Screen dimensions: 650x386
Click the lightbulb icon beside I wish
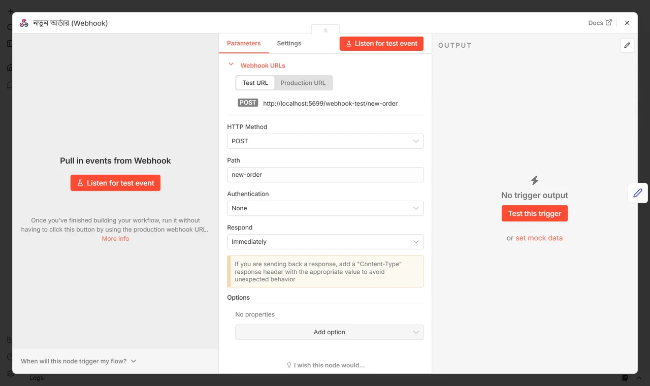(x=289, y=365)
